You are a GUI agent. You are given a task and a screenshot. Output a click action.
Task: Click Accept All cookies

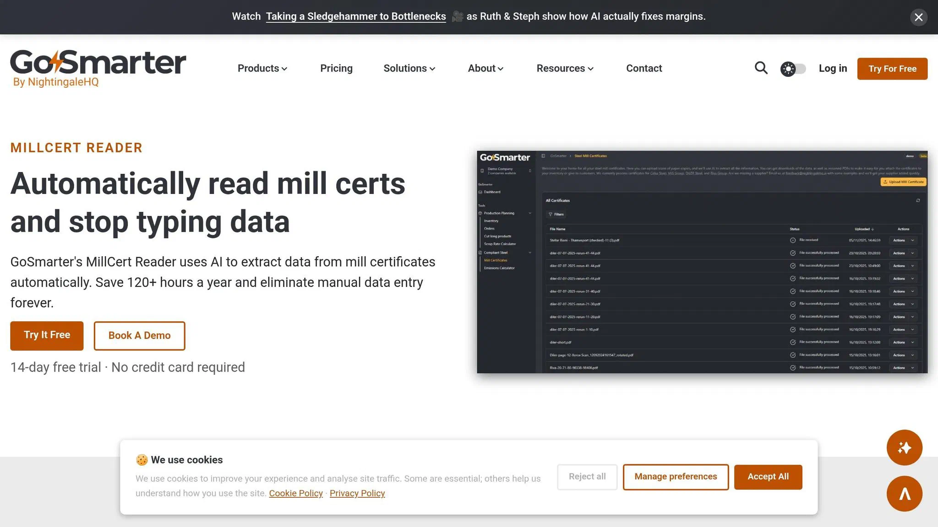click(x=768, y=477)
